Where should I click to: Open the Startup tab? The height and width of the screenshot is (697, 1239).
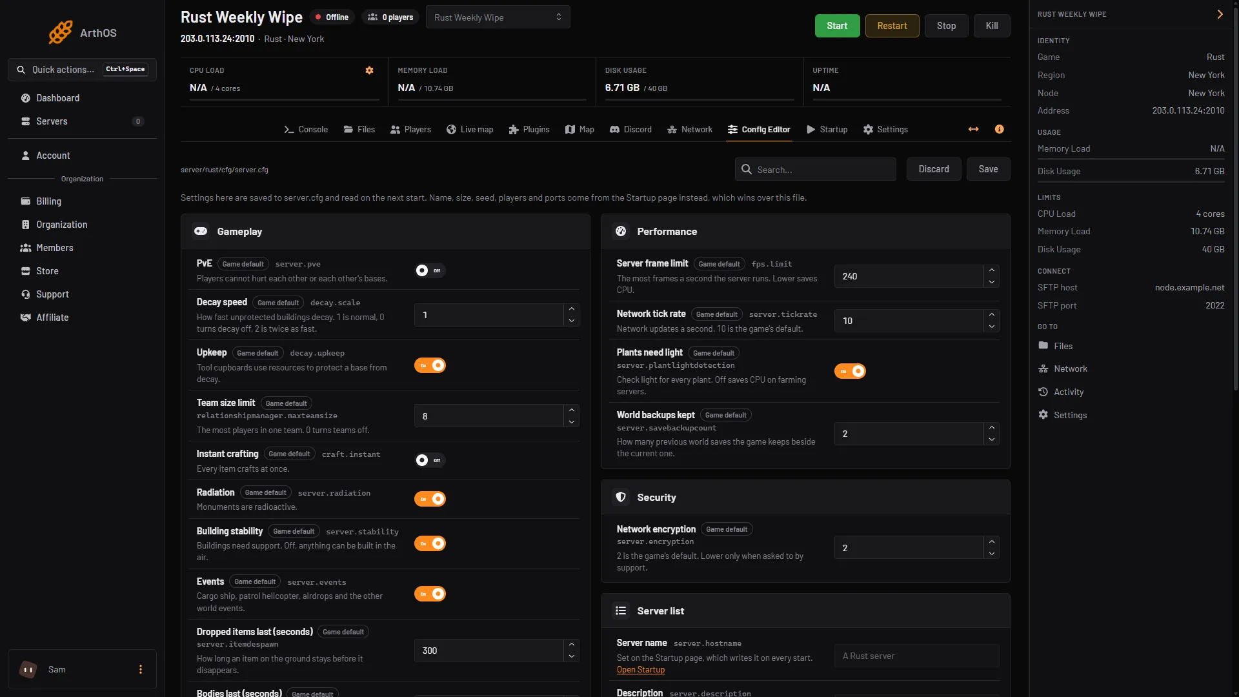coord(827,129)
